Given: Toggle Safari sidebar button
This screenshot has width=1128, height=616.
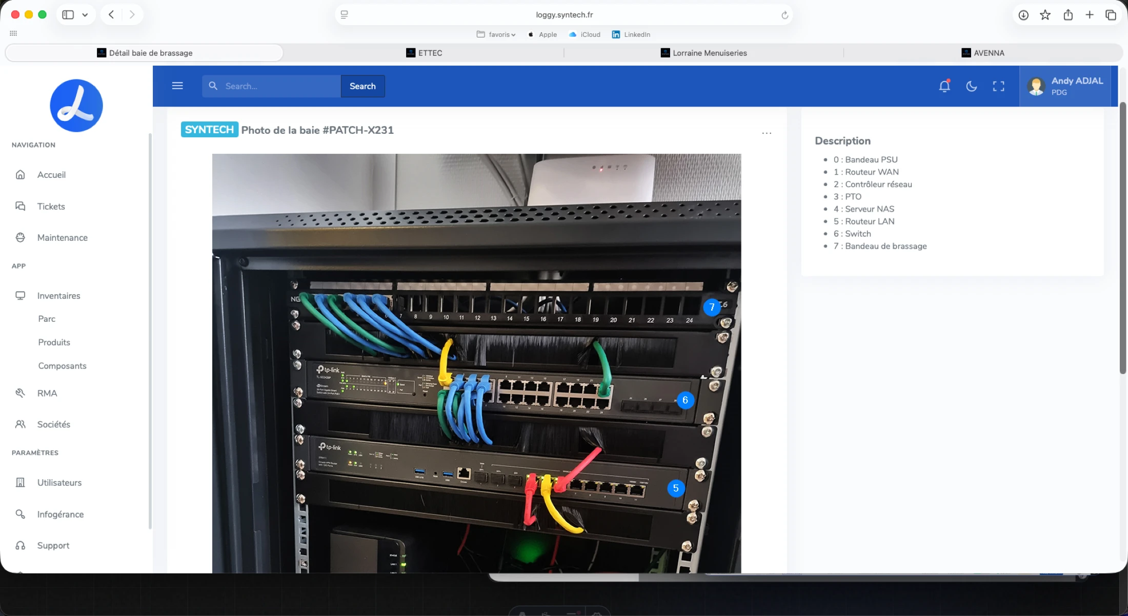Looking at the screenshot, I should tap(68, 15).
